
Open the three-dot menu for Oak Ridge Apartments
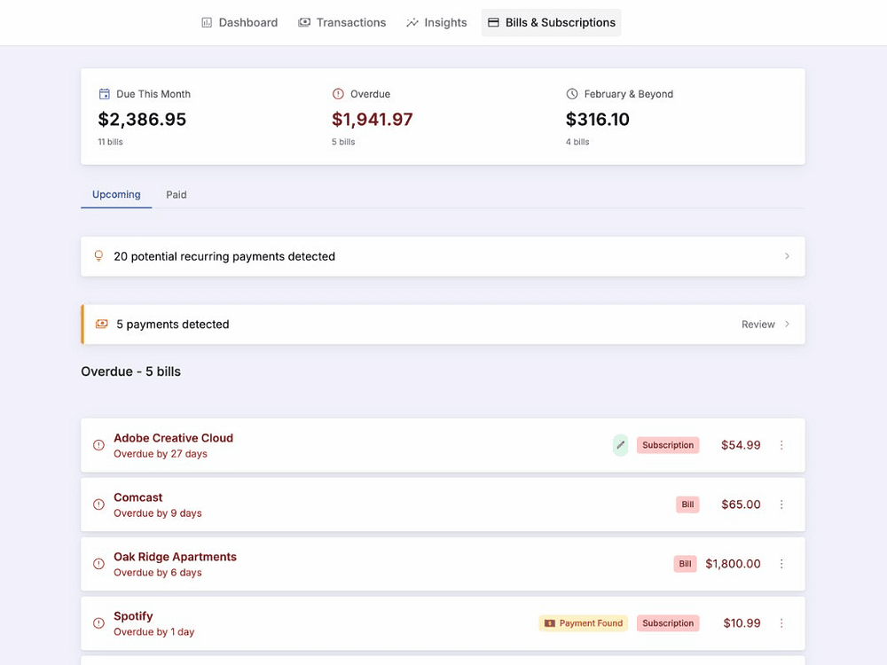point(781,564)
